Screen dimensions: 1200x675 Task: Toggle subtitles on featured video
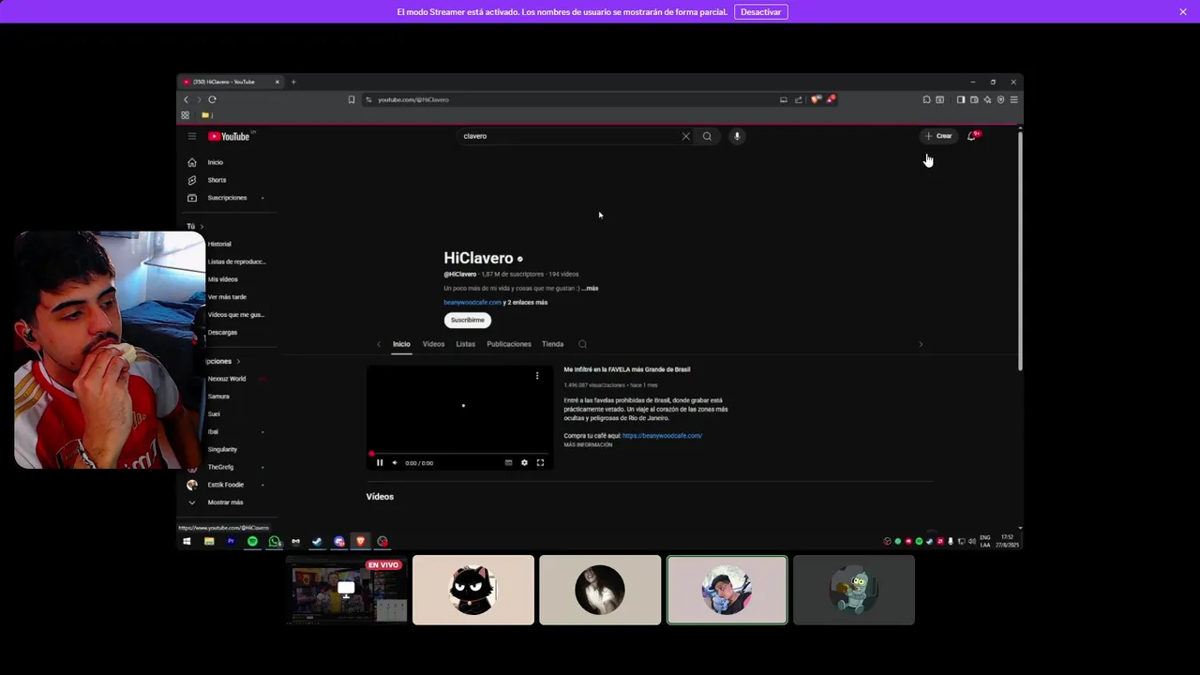509,462
